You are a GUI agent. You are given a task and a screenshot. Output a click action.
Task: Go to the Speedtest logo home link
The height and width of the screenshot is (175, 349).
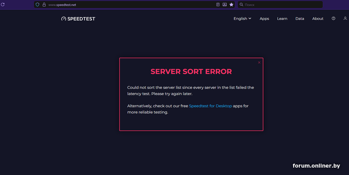pos(78,19)
